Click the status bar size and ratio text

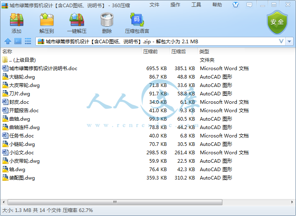tap(47, 210)
